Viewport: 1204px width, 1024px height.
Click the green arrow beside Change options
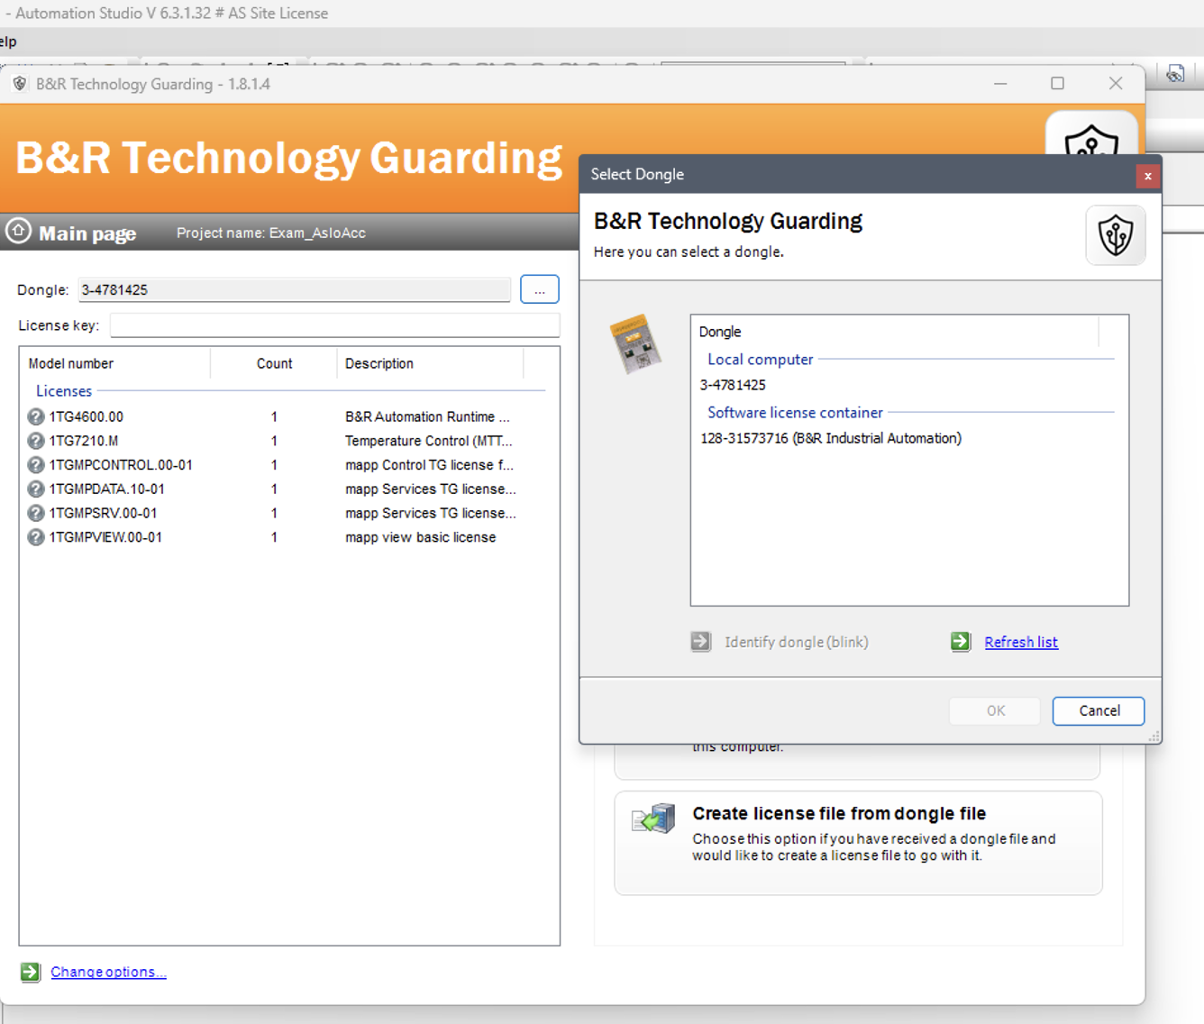(x=31, y=972)
